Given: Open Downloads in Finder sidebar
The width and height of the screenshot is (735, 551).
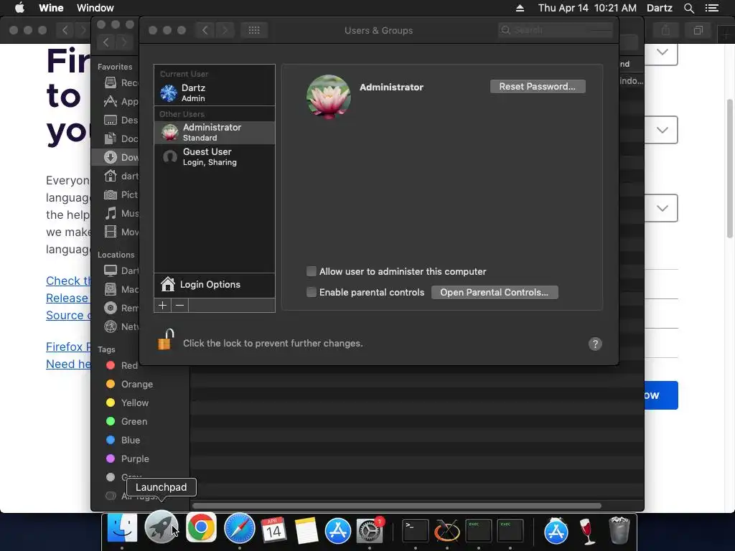Looking at the screenshot, I should 116,157.
